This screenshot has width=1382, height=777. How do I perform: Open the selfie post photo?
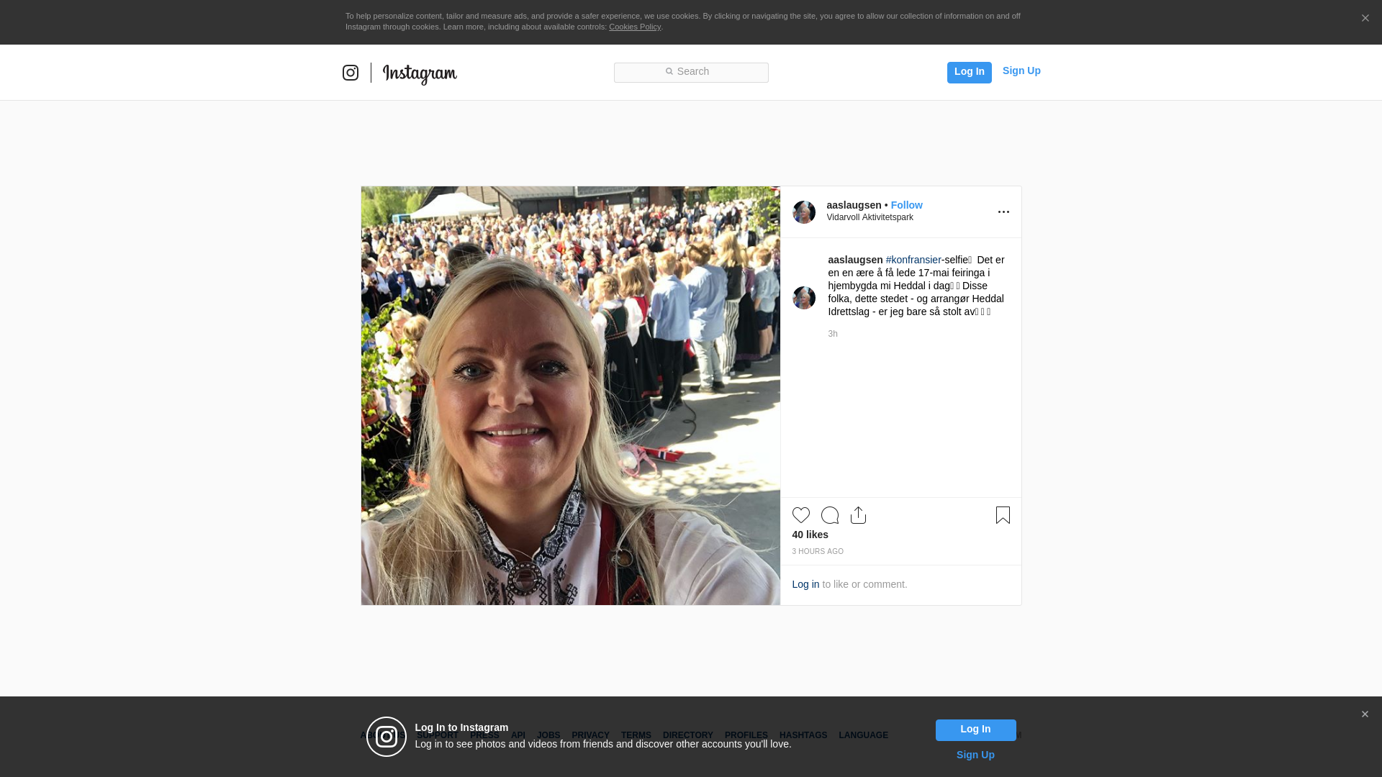coord(570,396)
